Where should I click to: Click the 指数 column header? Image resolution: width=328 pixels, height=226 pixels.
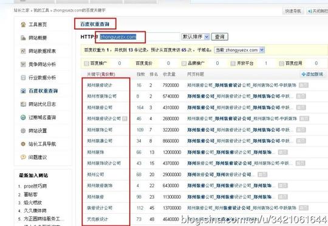[141, 74]
